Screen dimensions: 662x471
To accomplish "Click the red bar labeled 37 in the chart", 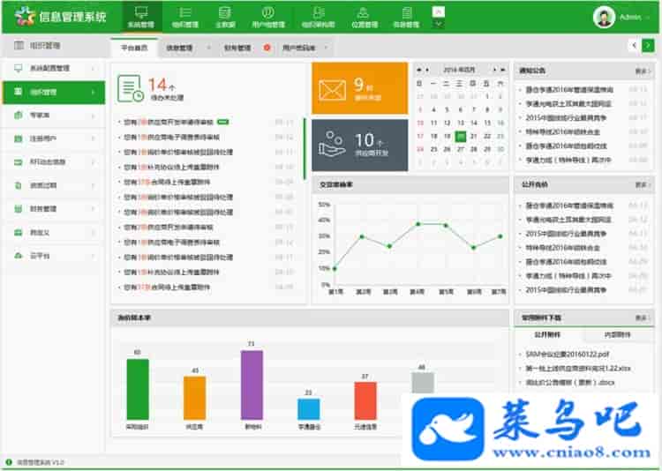I will tap(365, 400).
